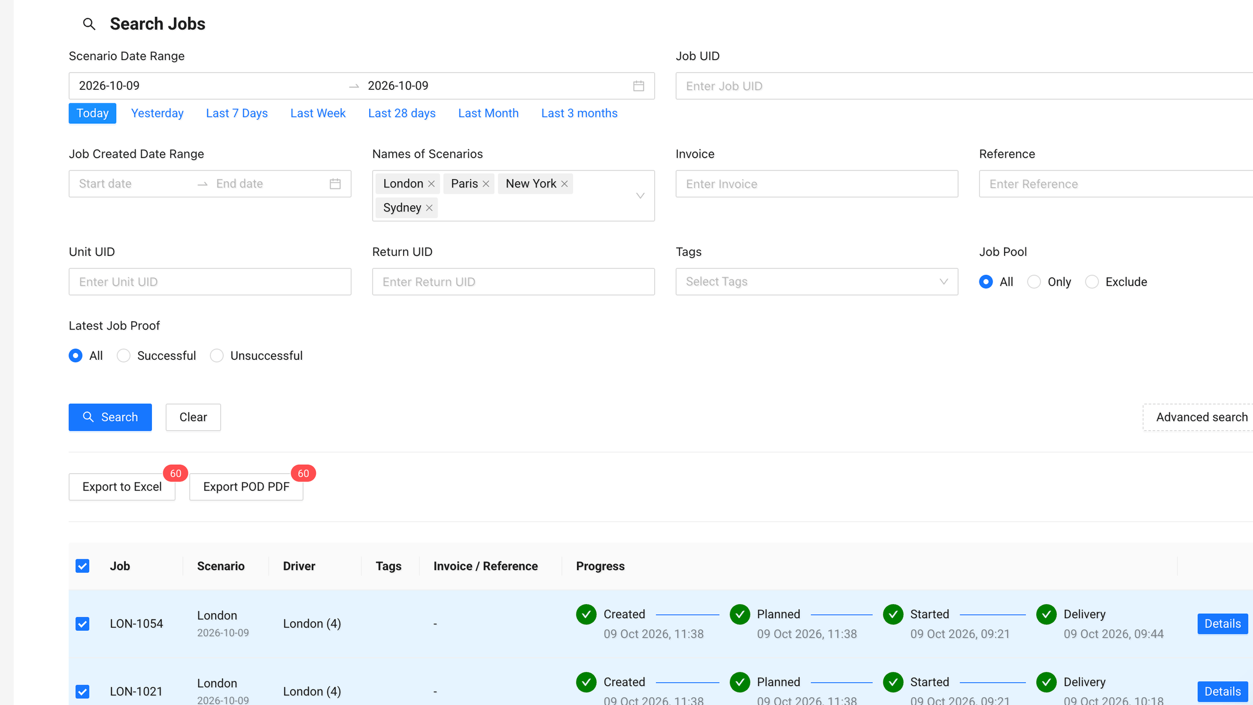Select the Job Pool Exclude radio
This screenshot has height=705, width=1253.
click(1092, 282)
